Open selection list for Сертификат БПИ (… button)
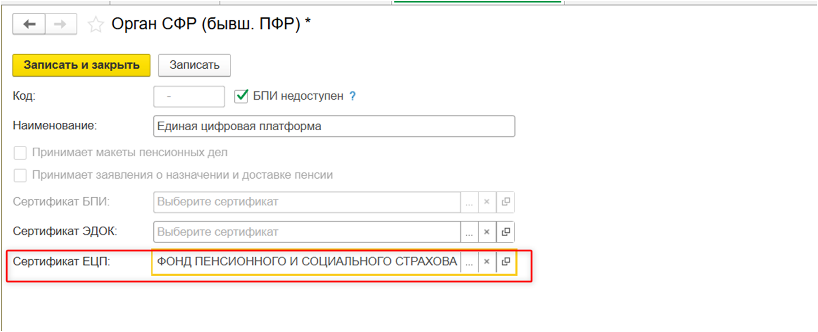Viewport: 818px width, 332px height. 469,202
